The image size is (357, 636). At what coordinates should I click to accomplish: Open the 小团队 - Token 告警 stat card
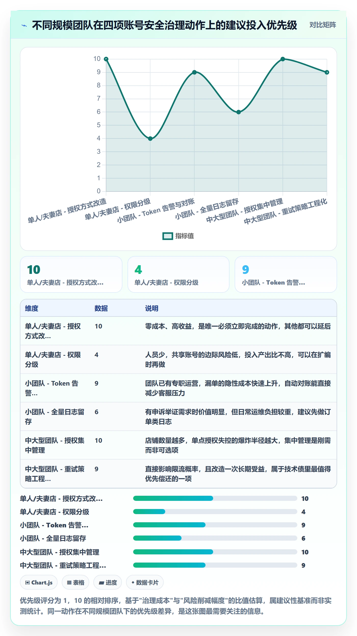[286, 274]
